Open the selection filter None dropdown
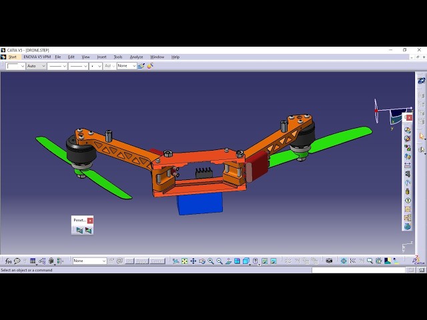The height and width of the screenshot is (320, 427). pos(89,261)
